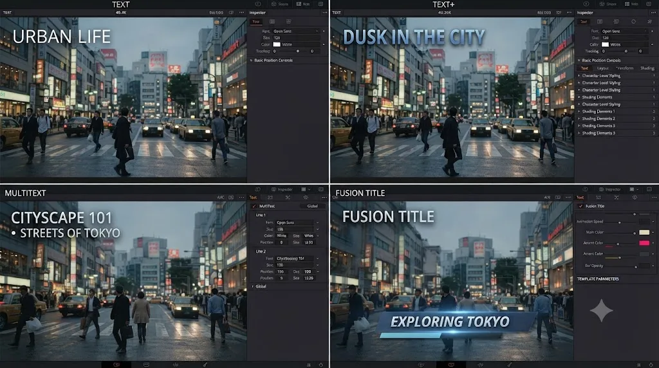Screen dimensions: 659x368
Task: Toggle the Fusion Title enable checkbox
Action: pyautogui.click(x=580, y=207)
